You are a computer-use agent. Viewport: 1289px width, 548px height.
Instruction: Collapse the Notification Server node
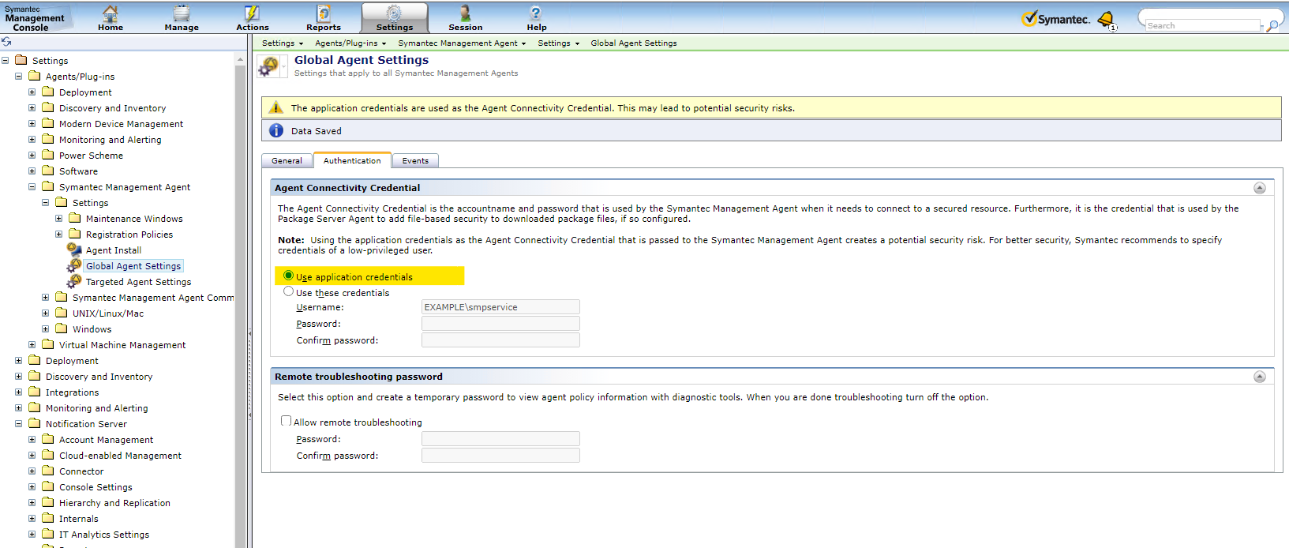point(19,424)
